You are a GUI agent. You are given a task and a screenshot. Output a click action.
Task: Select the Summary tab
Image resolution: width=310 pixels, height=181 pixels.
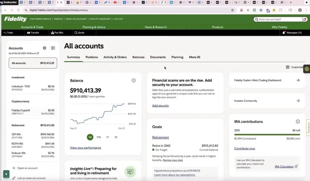click(73, 57)
